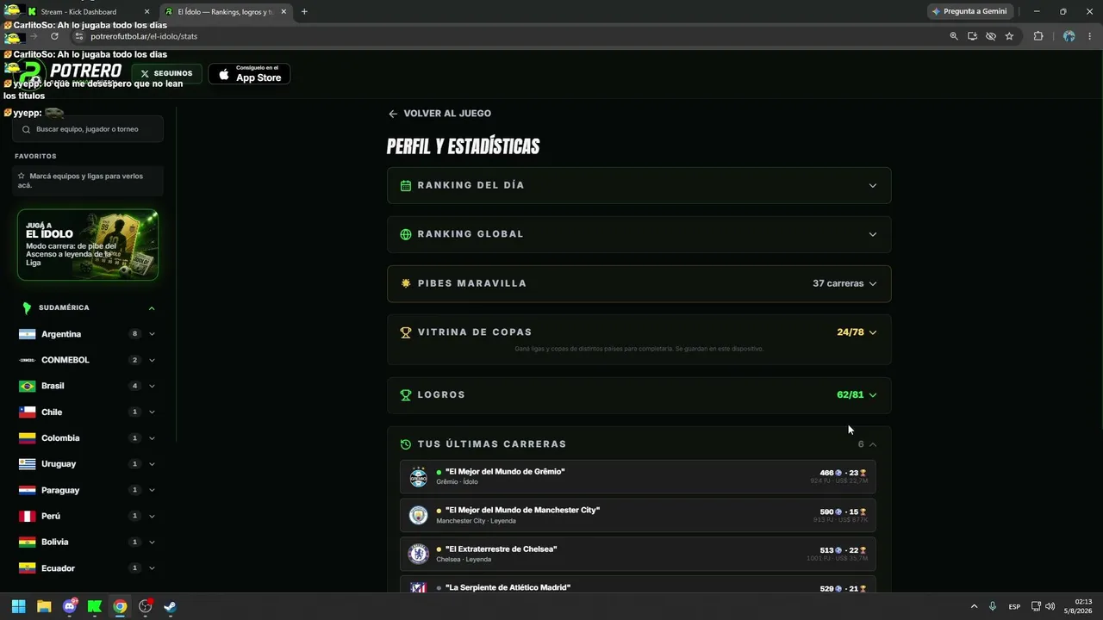Switch to the Stream - Kick Dashboard tab
The image size is (1103, 620).
coord(88,12)
